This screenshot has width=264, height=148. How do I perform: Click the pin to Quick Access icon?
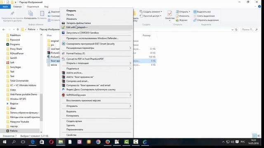coord(12,14)
